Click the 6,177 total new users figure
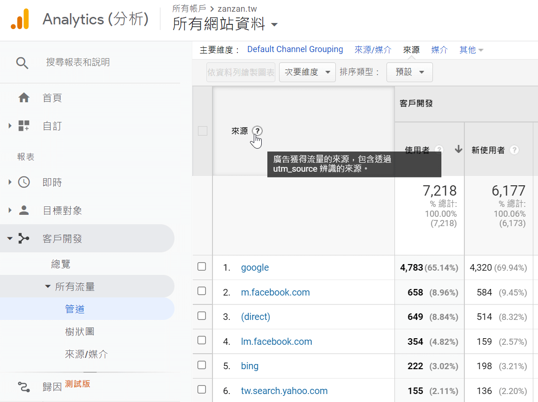This screenshot has width=538, height=402. click(x=508, y=191)
